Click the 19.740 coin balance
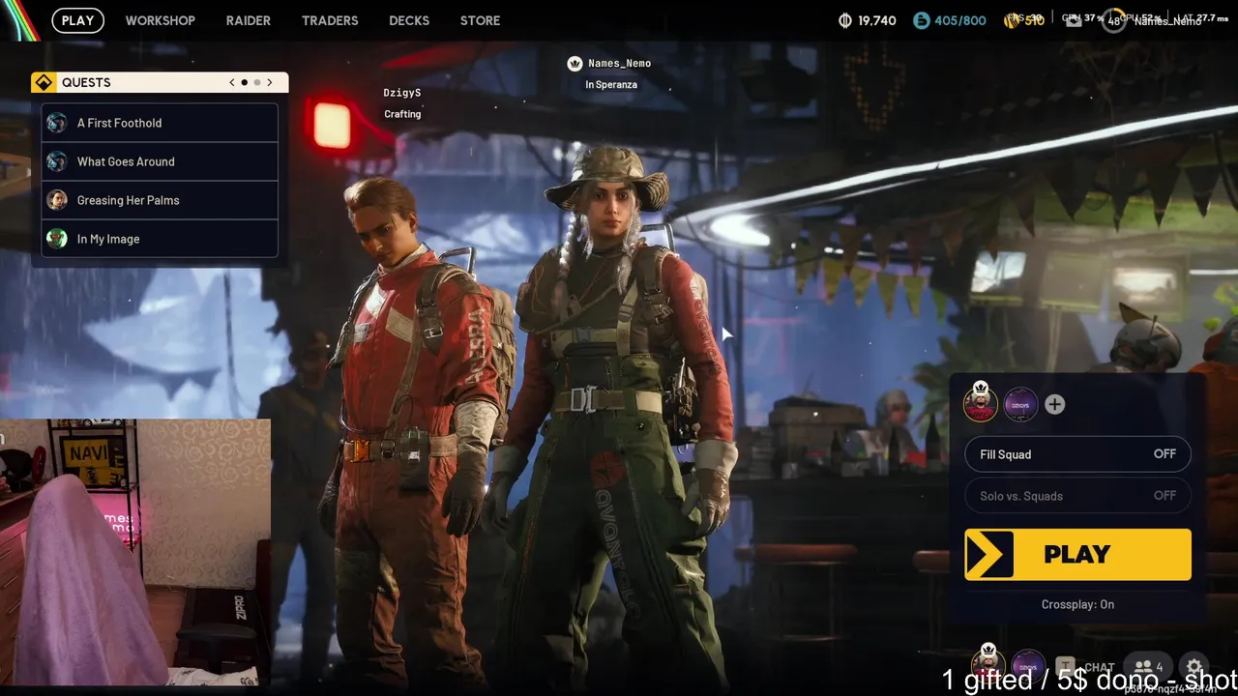This screenshot has height=696, width=1238. pos(876,20)
